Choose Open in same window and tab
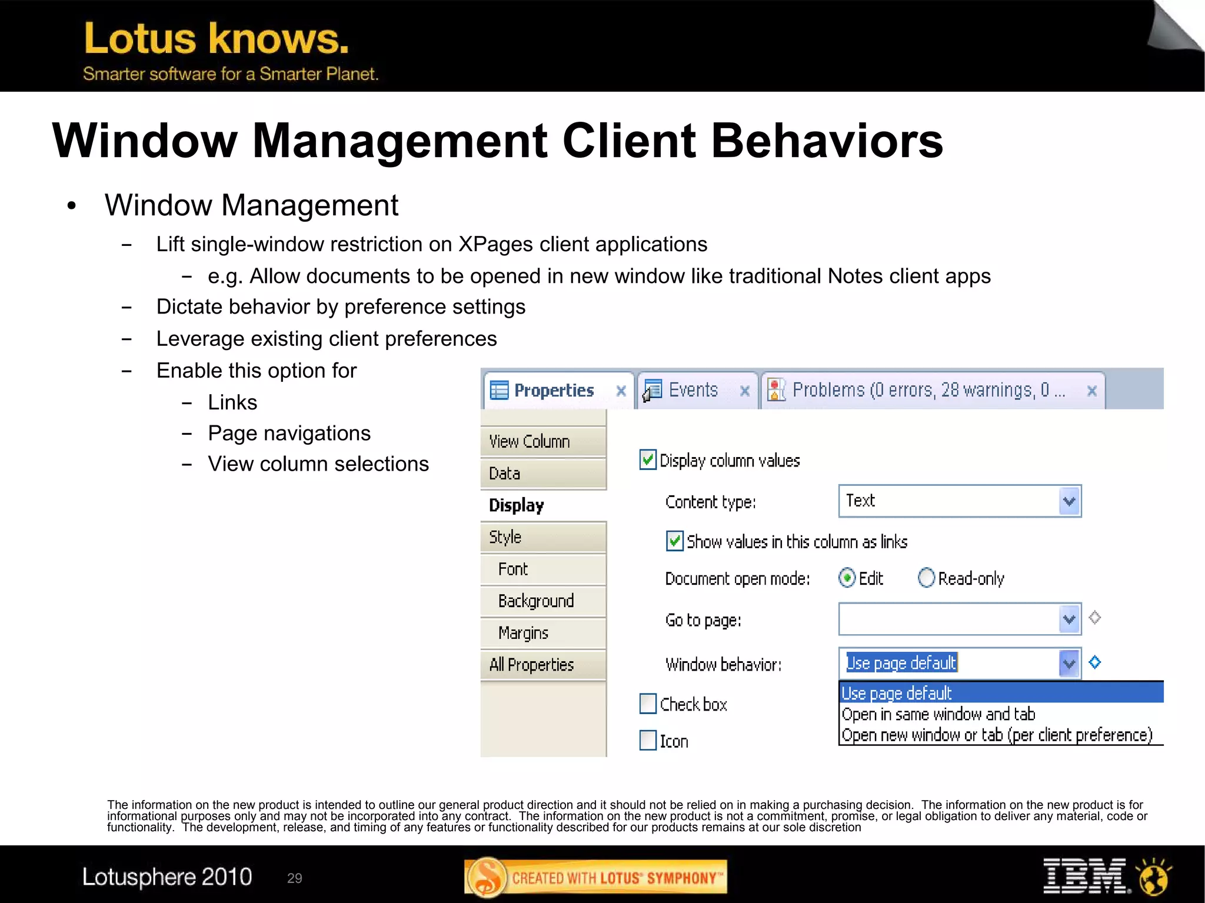This screenshot has width=1205, height=903. pyautogui.click(x=1001, y=714)
